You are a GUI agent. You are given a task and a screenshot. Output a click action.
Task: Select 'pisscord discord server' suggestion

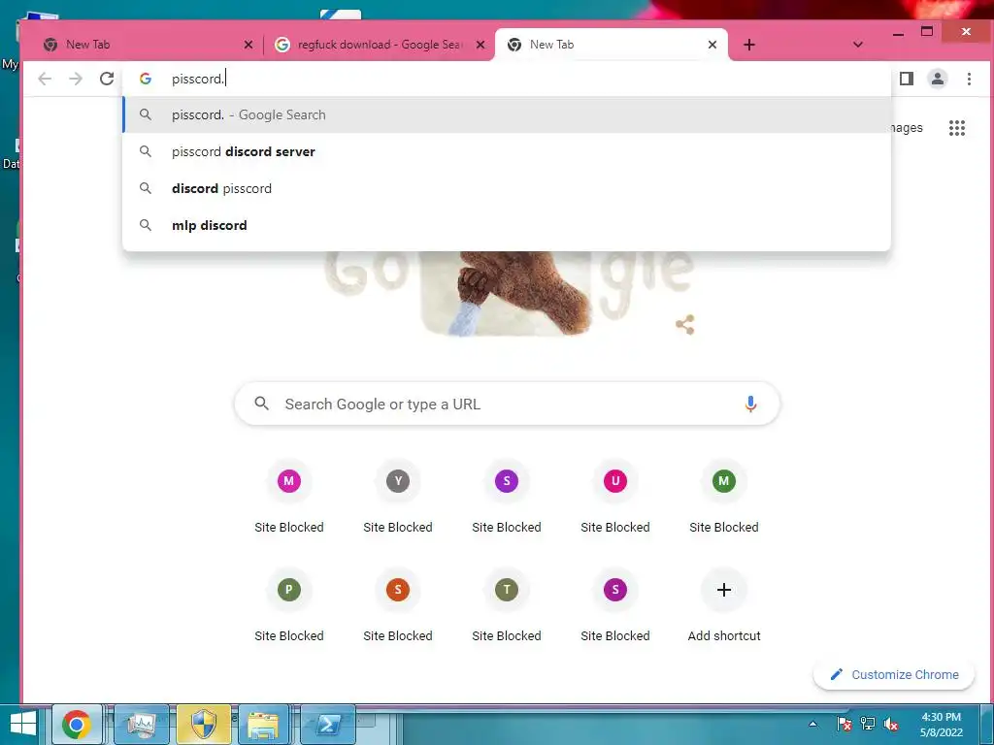tap(507, 151)
